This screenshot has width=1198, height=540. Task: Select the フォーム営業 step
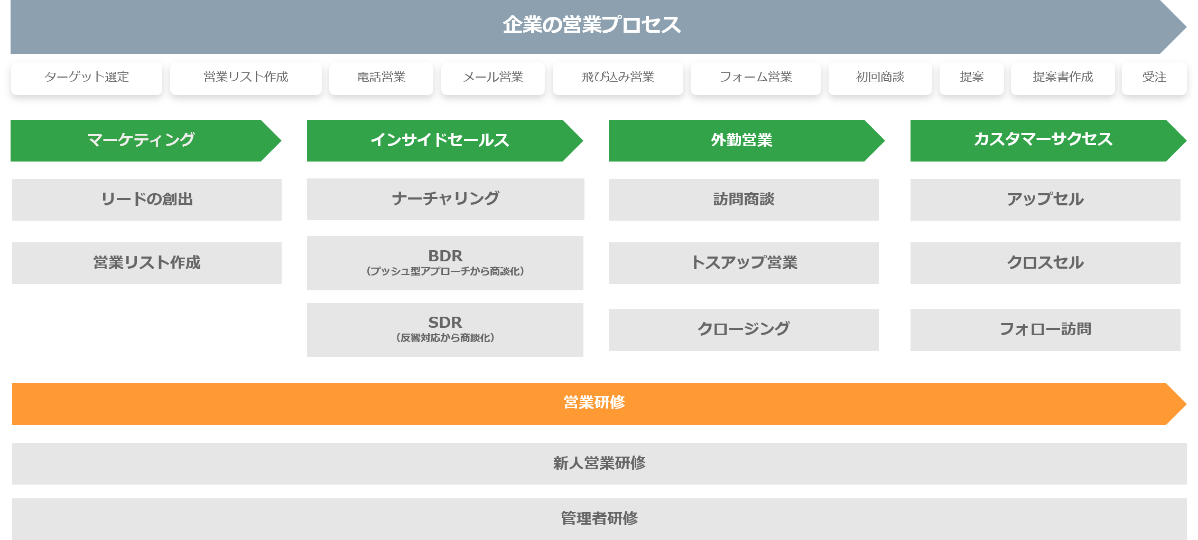tap(756, 78)
